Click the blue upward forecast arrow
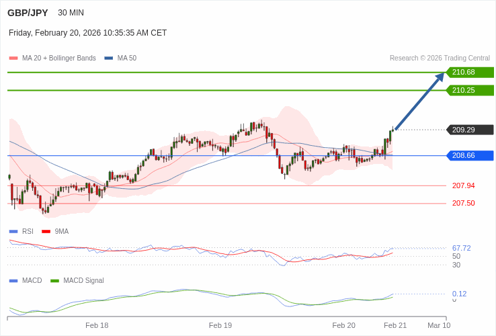 [419, 101]
